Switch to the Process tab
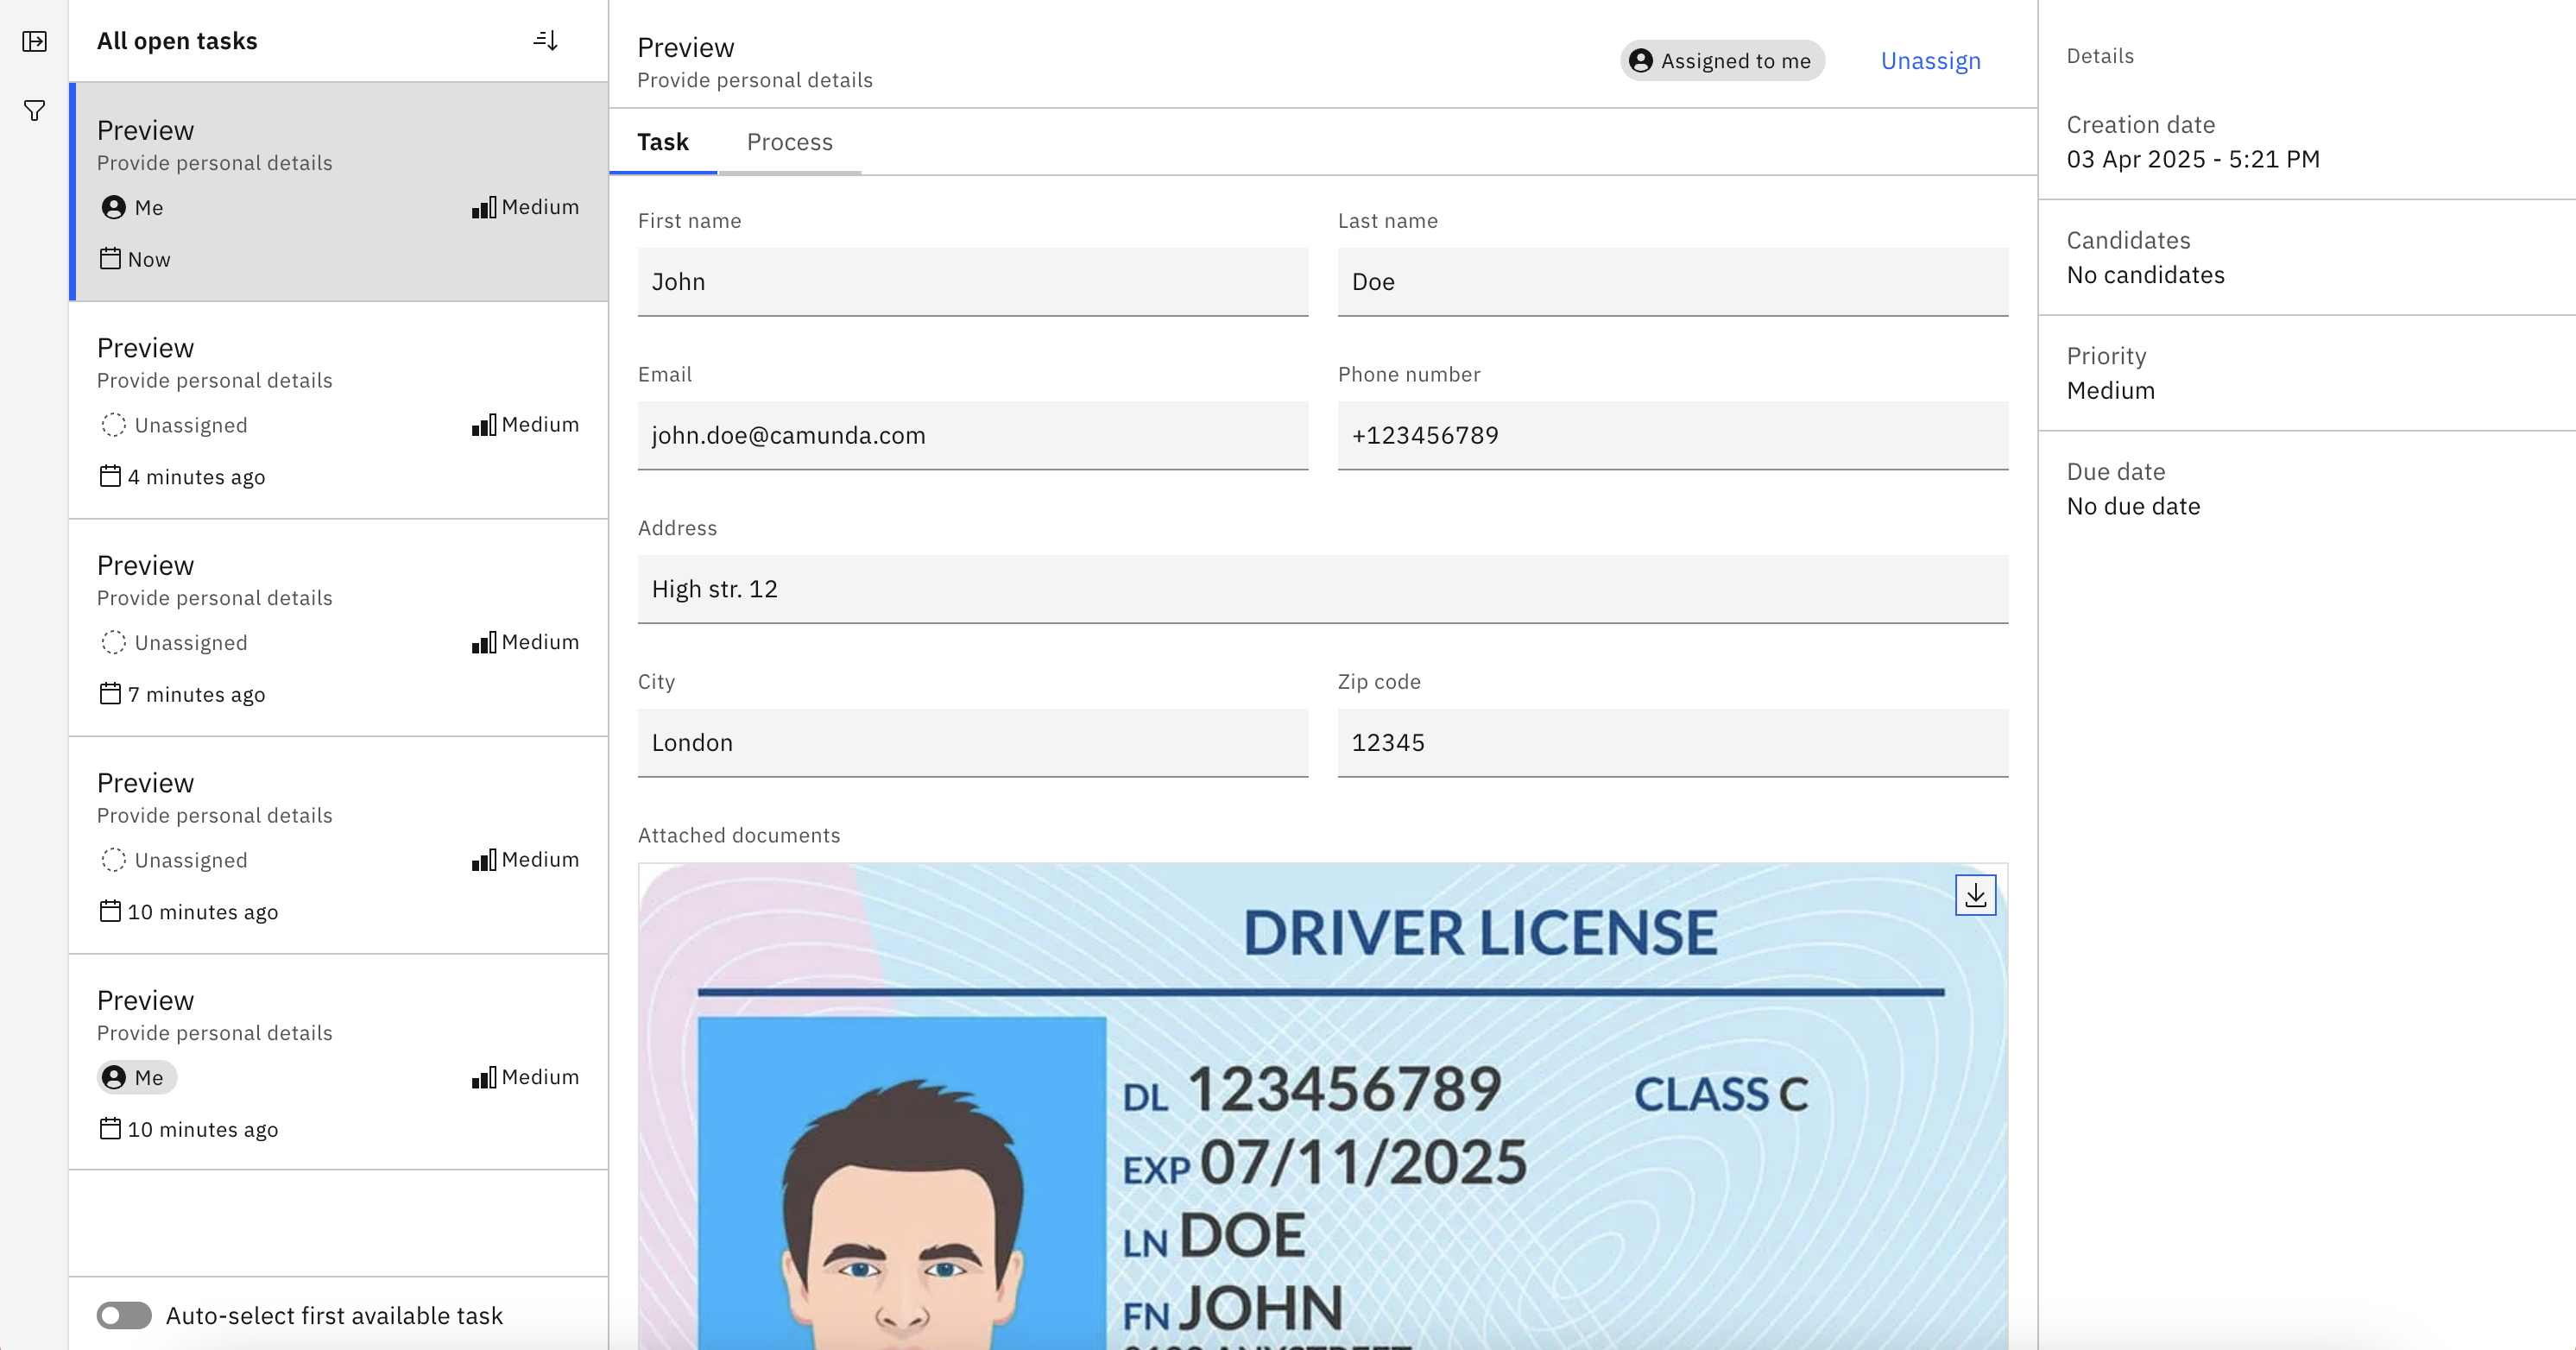Viewport: 2576px width, 1350px height. (x=789, y=142)
